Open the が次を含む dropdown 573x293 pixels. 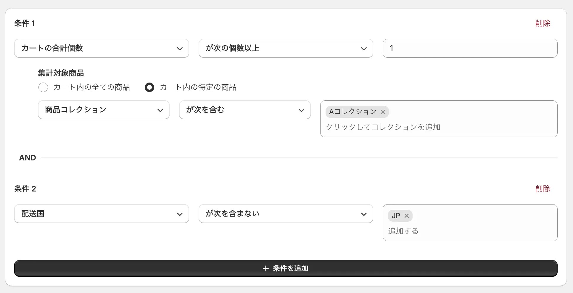244,110
